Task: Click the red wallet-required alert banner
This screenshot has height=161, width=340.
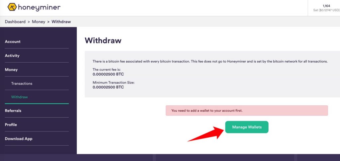Action: point(247,111)
